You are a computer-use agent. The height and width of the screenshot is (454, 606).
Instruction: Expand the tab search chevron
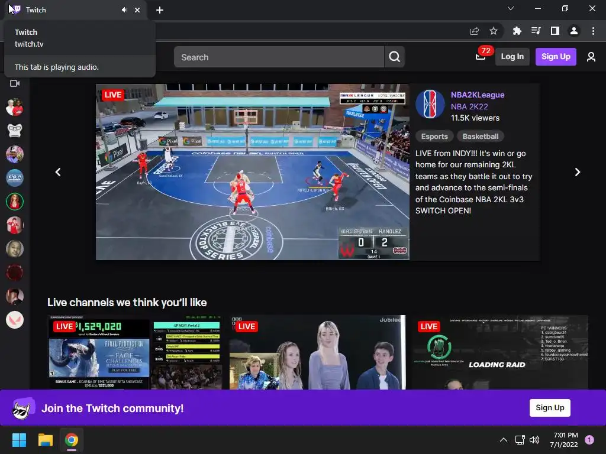511,8
